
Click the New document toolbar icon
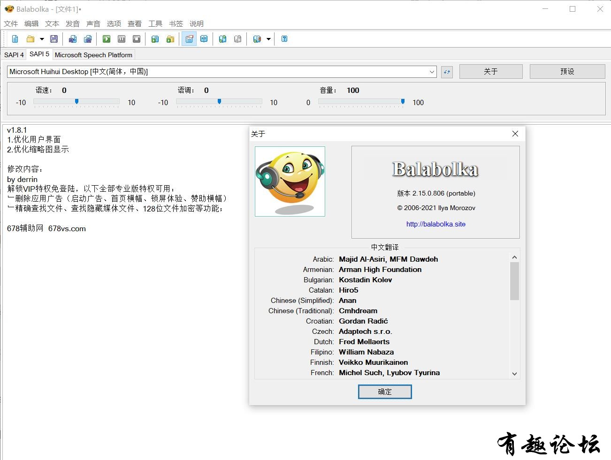coord(15,39)
